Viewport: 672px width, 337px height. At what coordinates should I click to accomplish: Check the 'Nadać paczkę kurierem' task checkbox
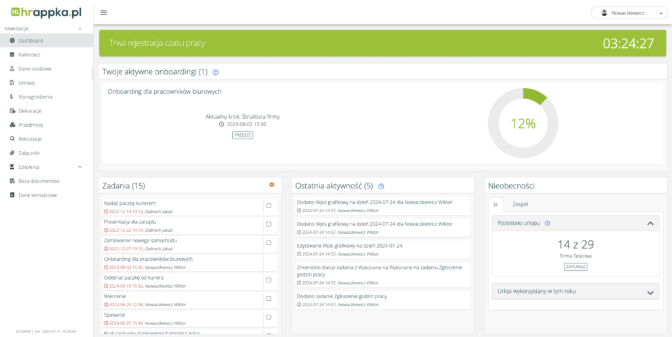(x=268, y=206)
